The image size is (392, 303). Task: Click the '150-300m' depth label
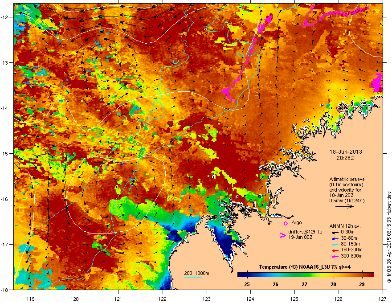(351, 250)
